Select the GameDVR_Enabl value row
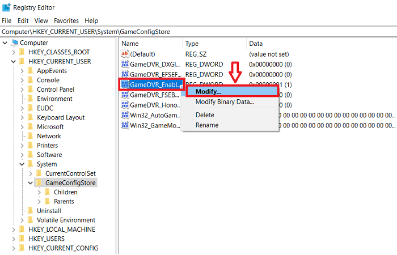This screenshot has height=255, width=397. click(x=152, y=84)
